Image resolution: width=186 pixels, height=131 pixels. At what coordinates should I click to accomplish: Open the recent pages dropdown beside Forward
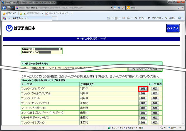[12, 8]
